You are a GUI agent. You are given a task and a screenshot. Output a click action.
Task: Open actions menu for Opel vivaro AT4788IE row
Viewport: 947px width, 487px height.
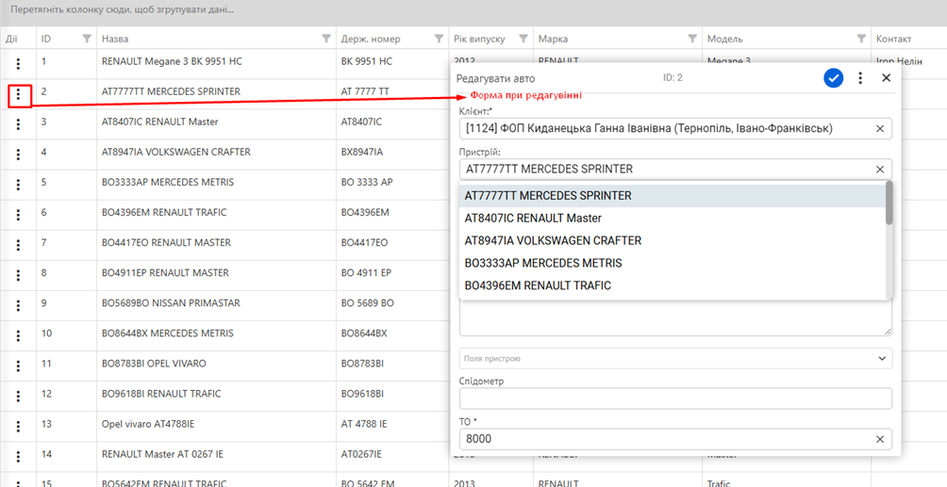point(19,426)
